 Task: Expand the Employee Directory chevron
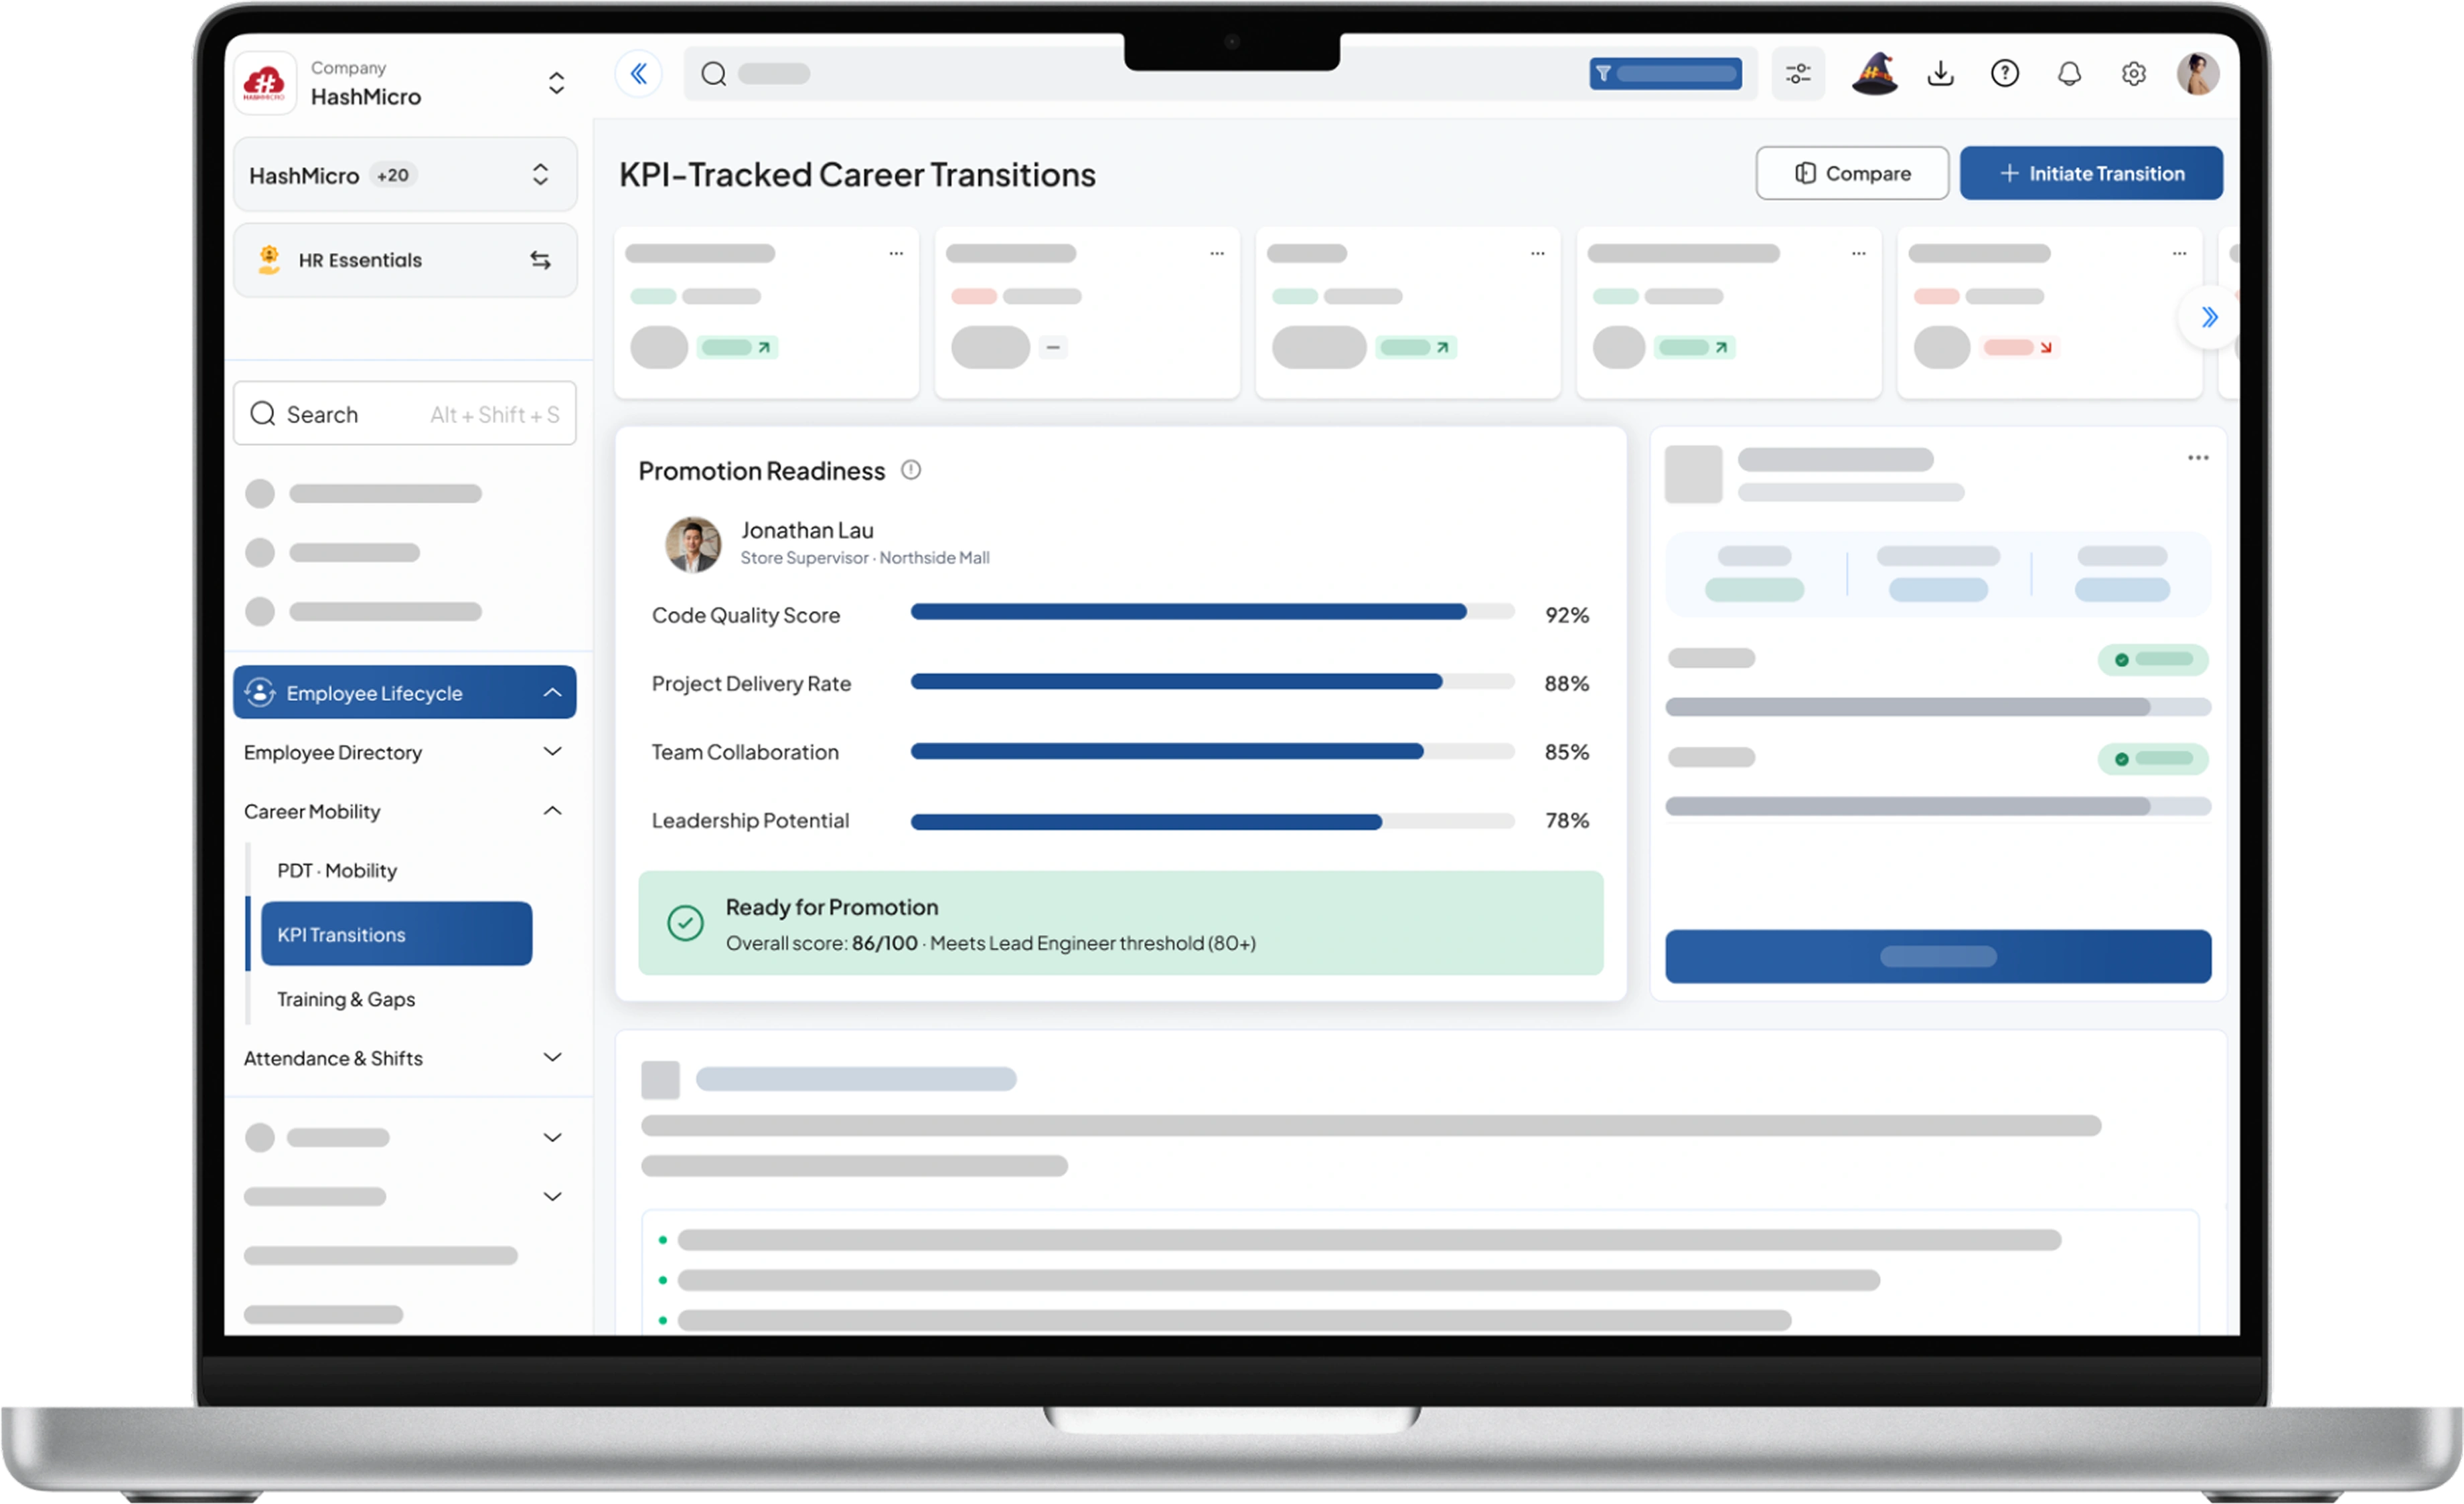point(552,752)
